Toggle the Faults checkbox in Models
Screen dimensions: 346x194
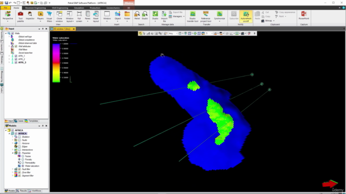click(x=19, y=140)
